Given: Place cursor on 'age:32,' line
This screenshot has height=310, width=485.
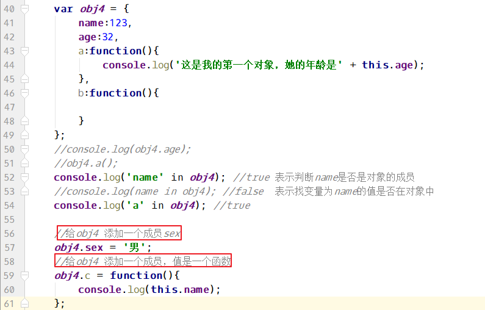Looking at the screenshot, I should coord(98,37).
